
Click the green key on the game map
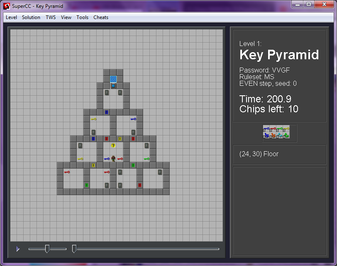(x=147, y=159)
